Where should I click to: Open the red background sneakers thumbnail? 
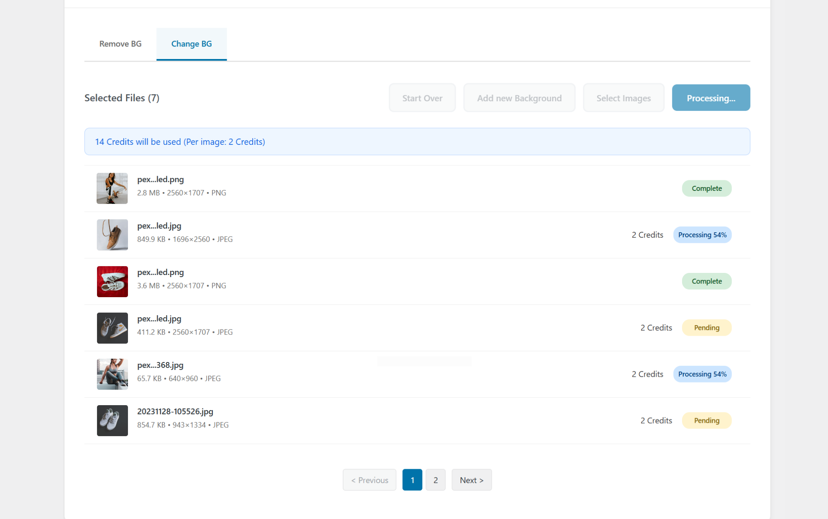pyautogui.click(x=112, y=281)
